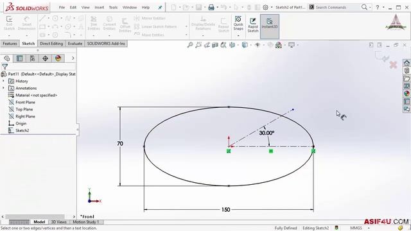The image size is (411, 231).
Task: Open the Options gear icon
Action: 265,7
